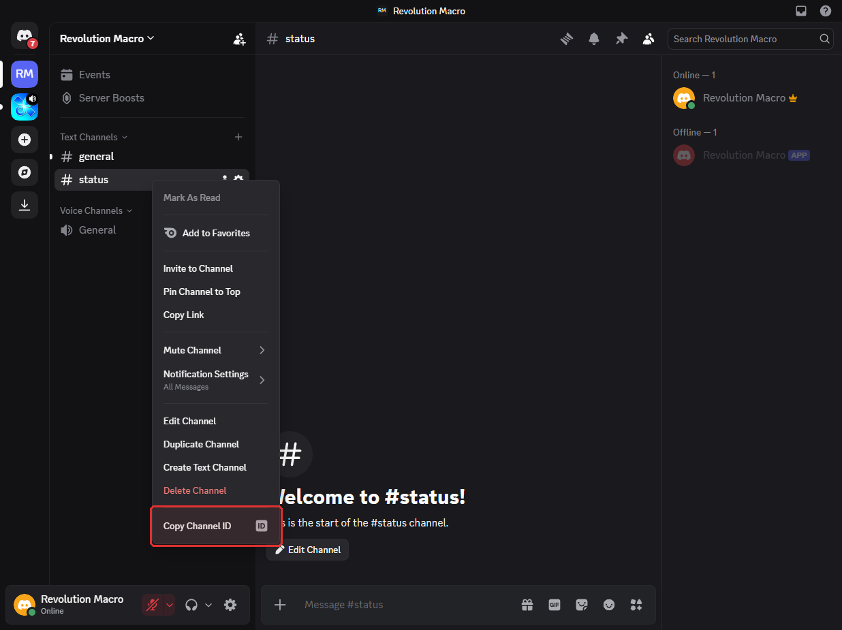Choose Pin Channel to Top
The image size is (842, 630).
[215, 292]
